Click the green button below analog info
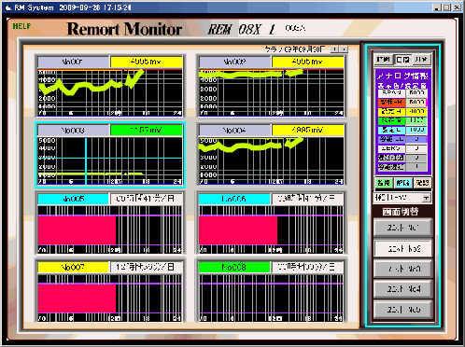 (384, 183)
